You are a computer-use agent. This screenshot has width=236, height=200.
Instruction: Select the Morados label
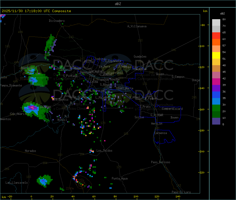tap(30, 151)
